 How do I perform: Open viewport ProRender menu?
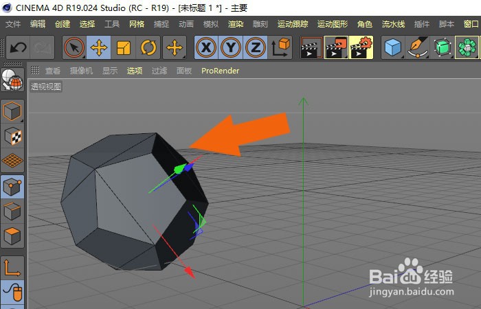click(221, 71)
